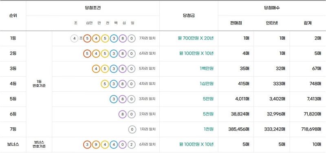This screenshot has height=153, width=326.
Task: Click the single ball 0 in the 7등 row
Action: 132,129
